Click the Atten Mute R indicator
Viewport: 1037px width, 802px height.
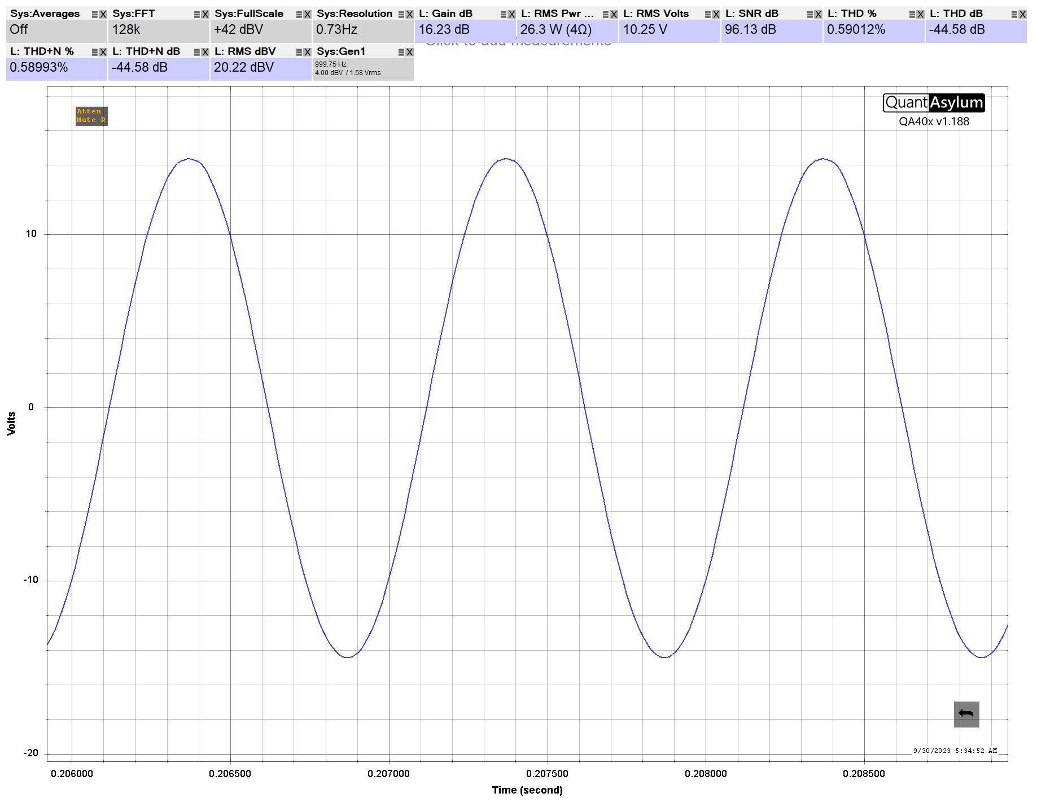tap(91, 116)
